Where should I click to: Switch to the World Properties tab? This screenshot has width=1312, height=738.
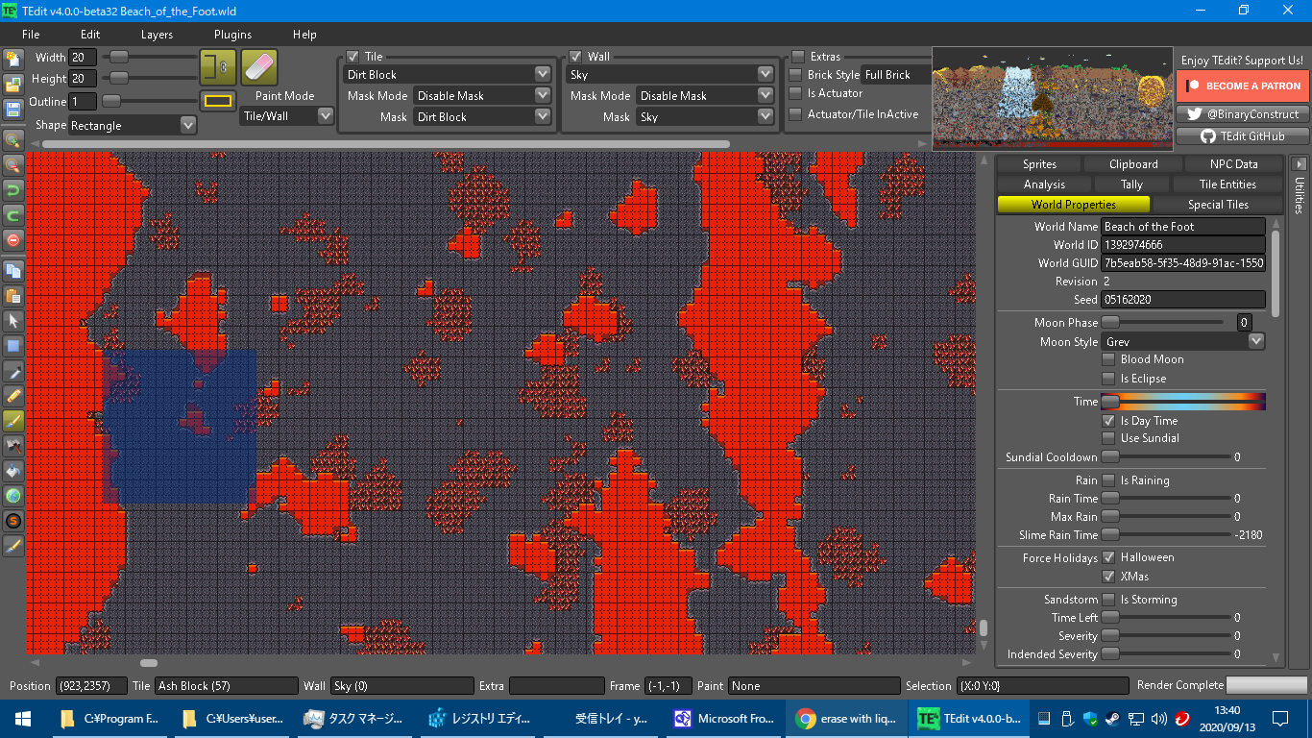(1073, 204)
